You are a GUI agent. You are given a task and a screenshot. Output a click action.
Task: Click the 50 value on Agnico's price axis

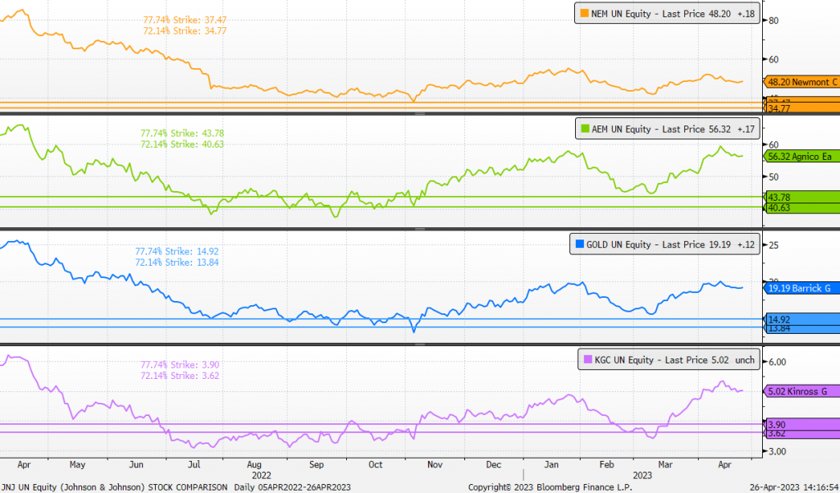point(774,177)
